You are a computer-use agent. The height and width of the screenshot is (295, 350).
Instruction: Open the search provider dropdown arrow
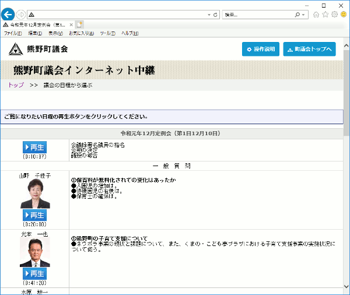coord(303,15)
